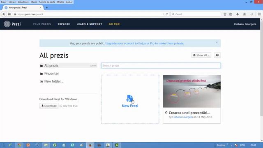Click the browser search box
Image resolution: width=263 pixels, height=148 pixels.
point(196,14)
